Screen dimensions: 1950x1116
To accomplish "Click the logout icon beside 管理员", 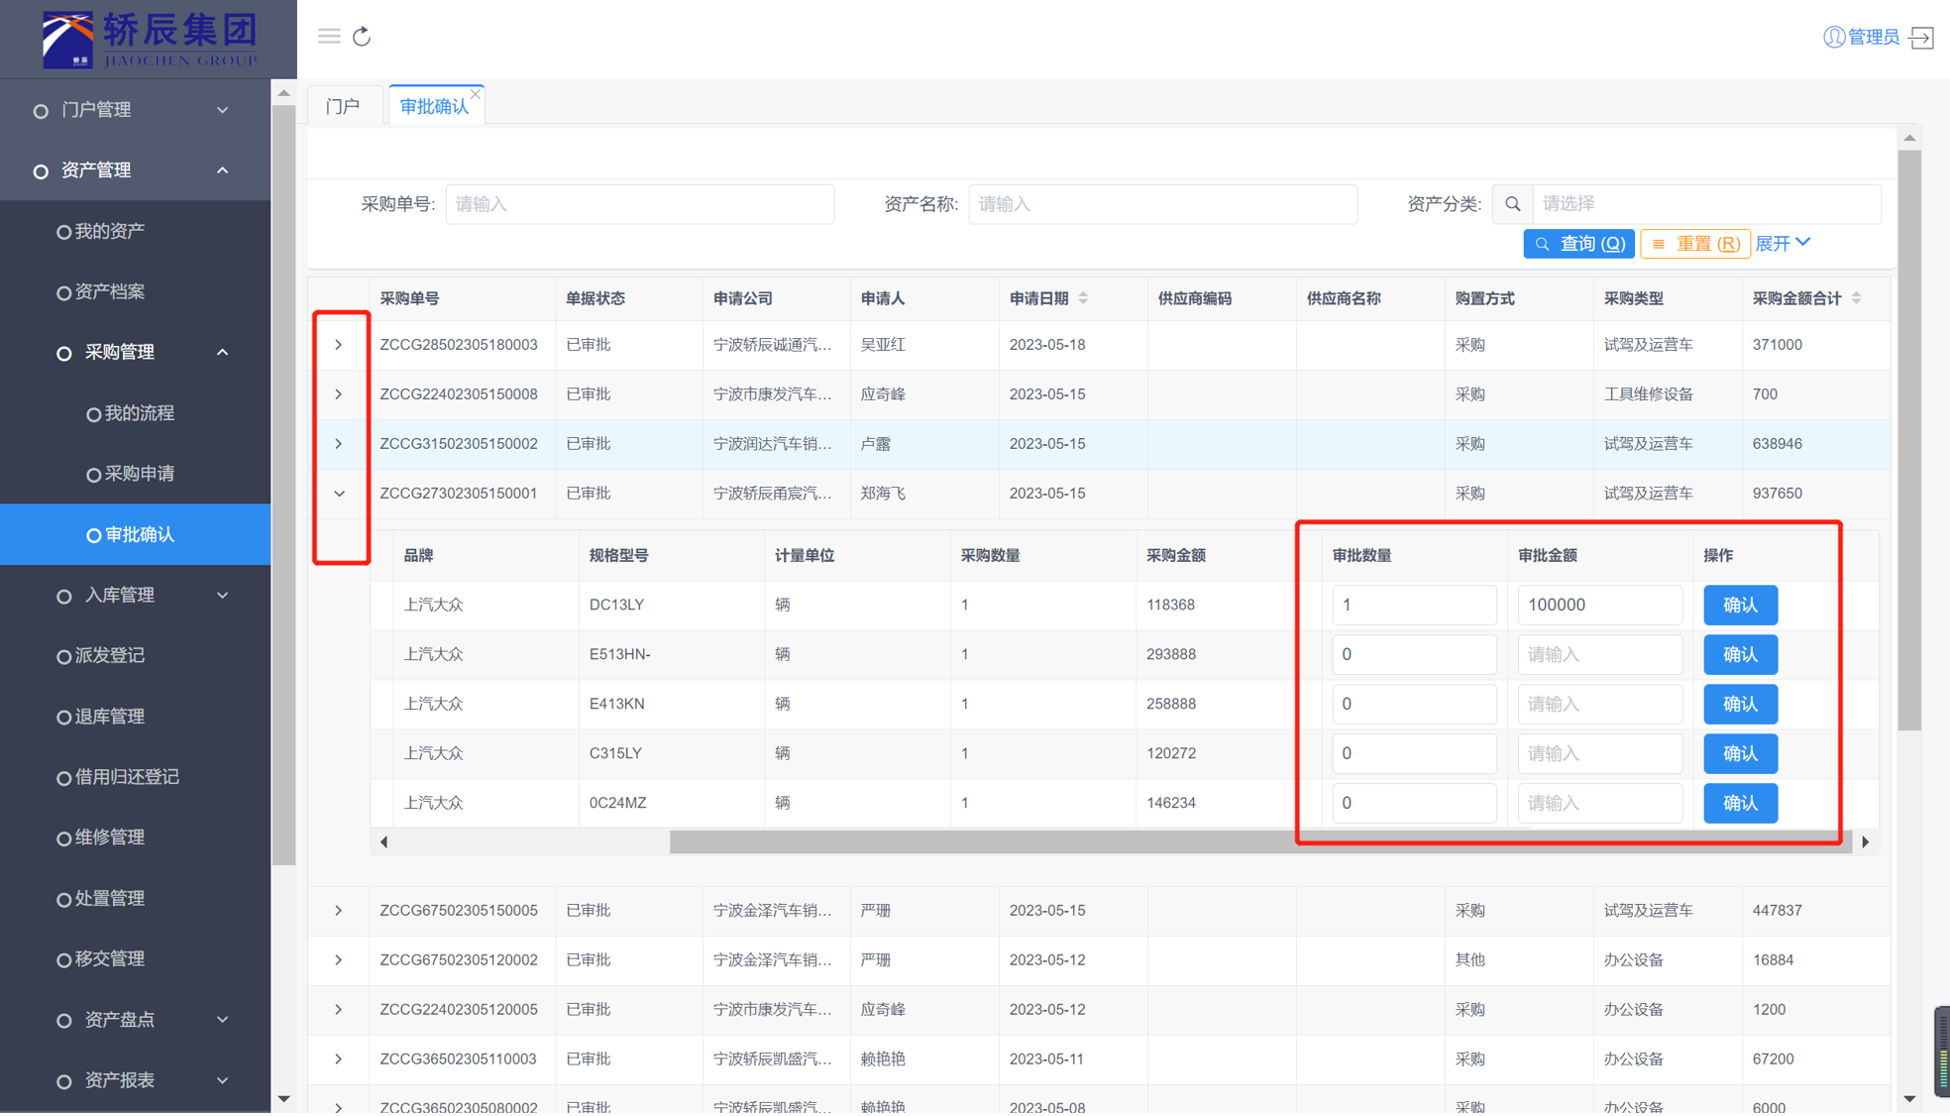I will (x=1922, y=38).
